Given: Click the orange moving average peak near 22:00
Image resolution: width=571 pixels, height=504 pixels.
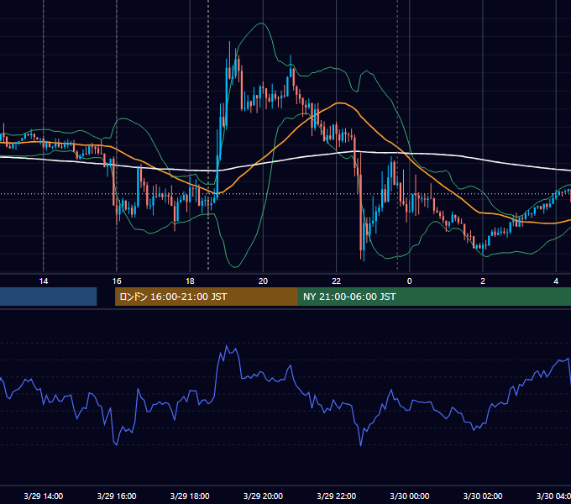Looking at the screenshot, I should click(x=339, y=103).
